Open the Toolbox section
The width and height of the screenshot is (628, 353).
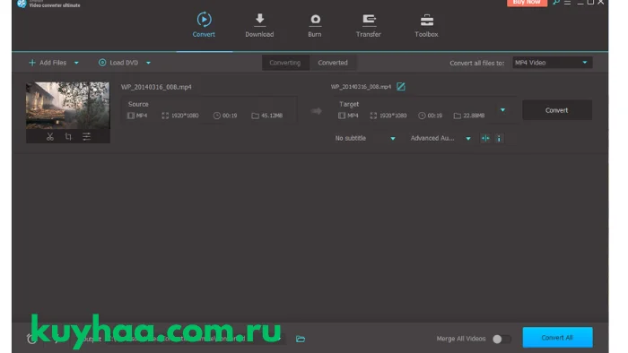[x=426, y=25]
